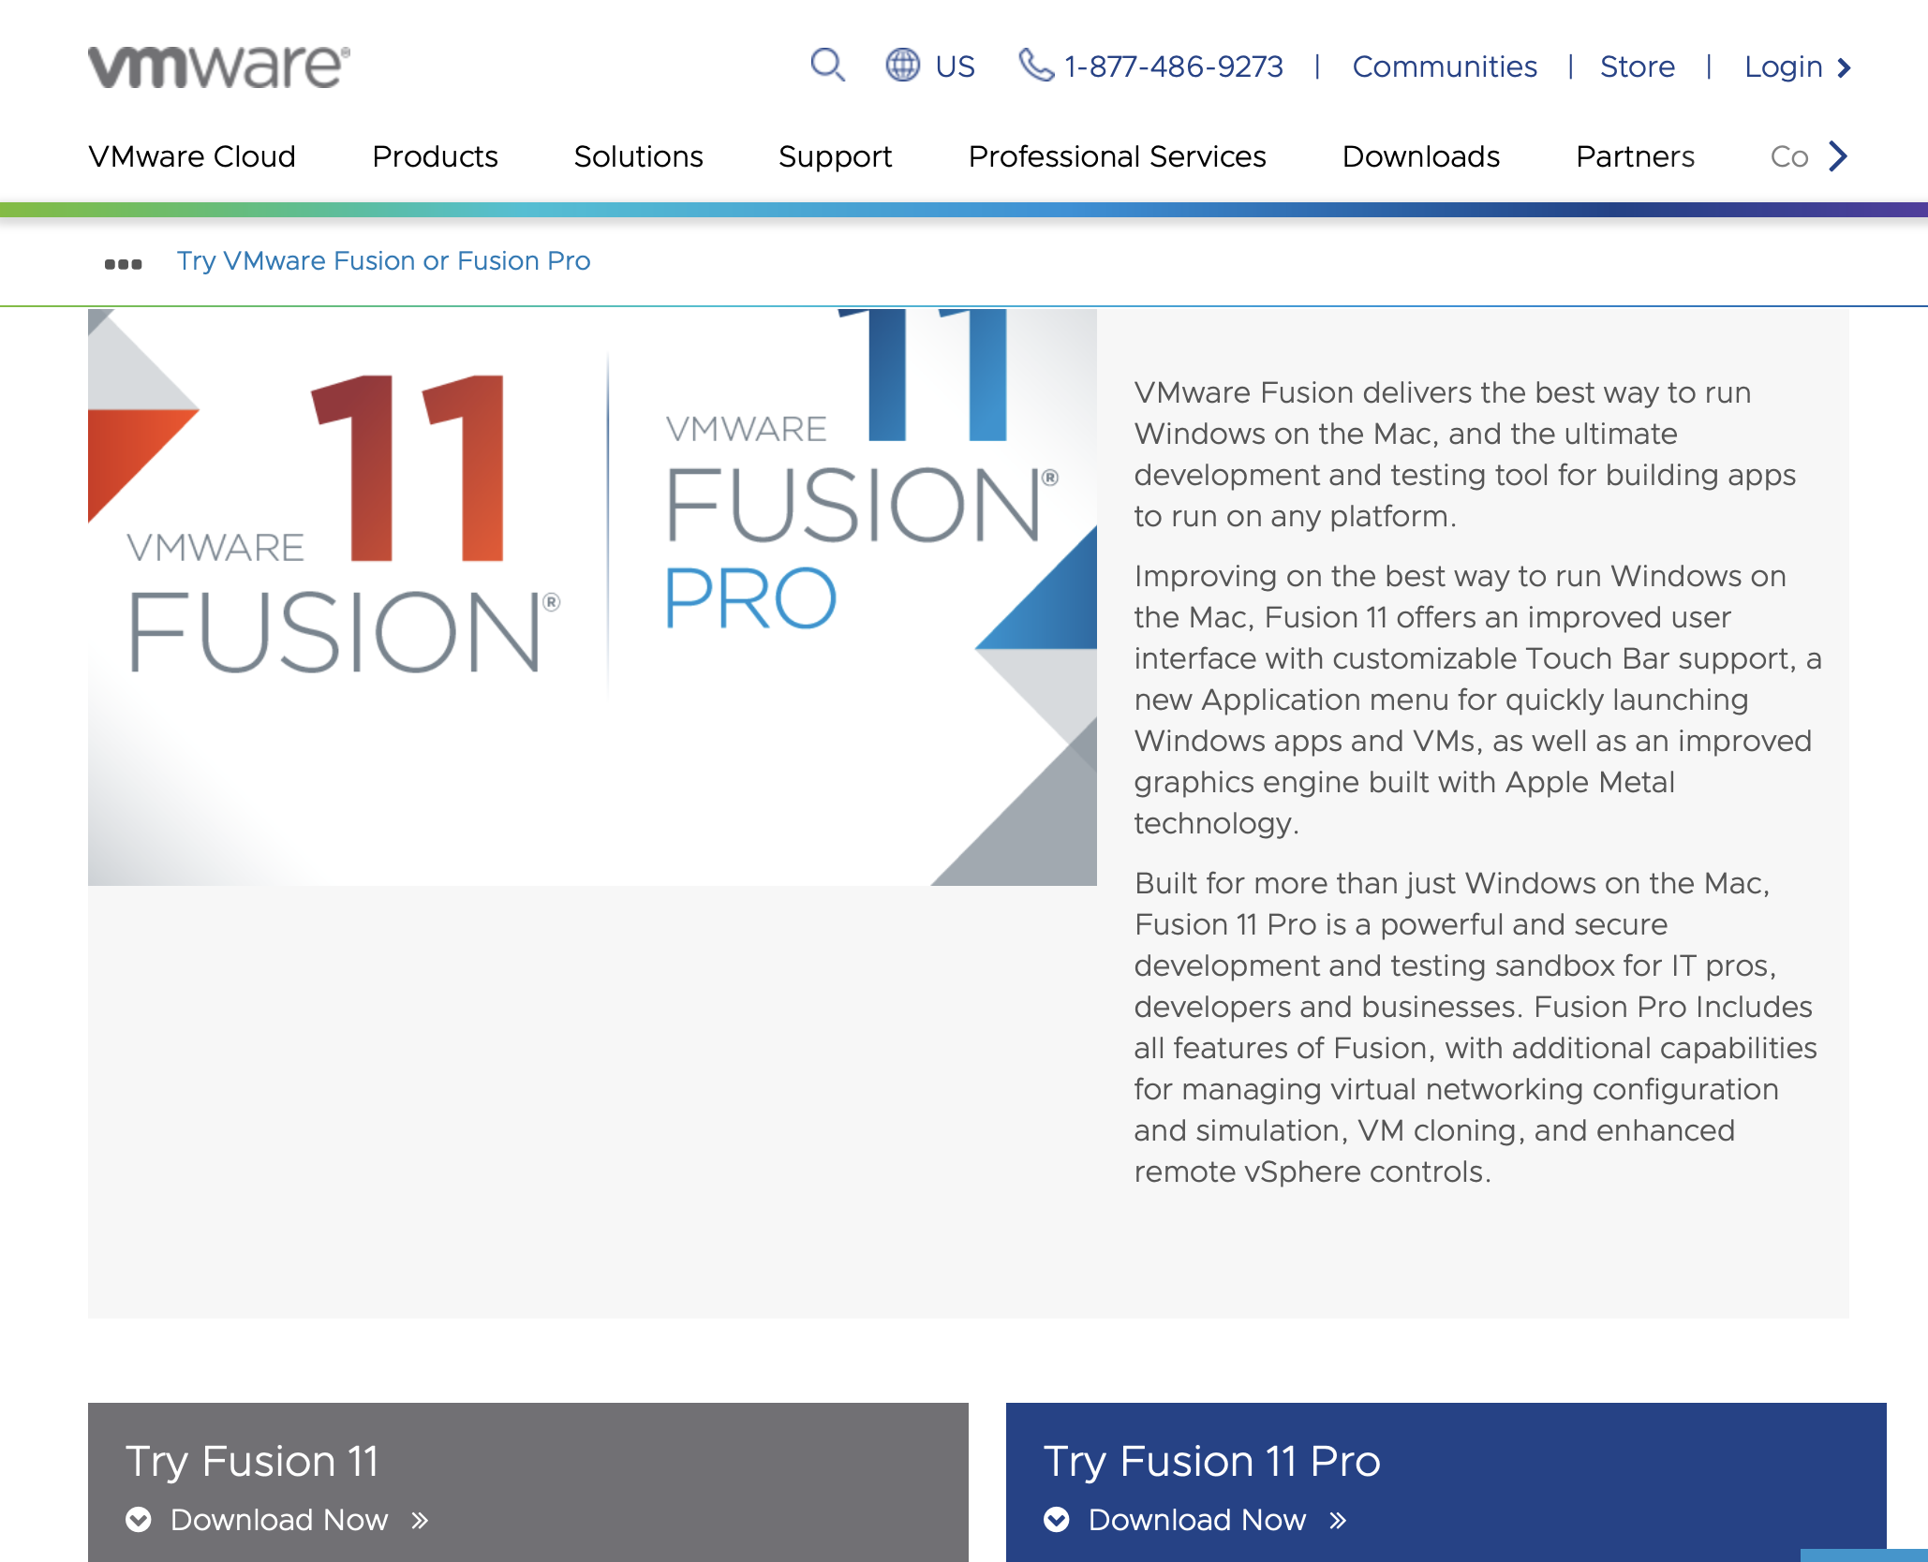Select the Professional Services menu item
This screenshot has height=1562, width=1928.
[x=1117, y=156]
